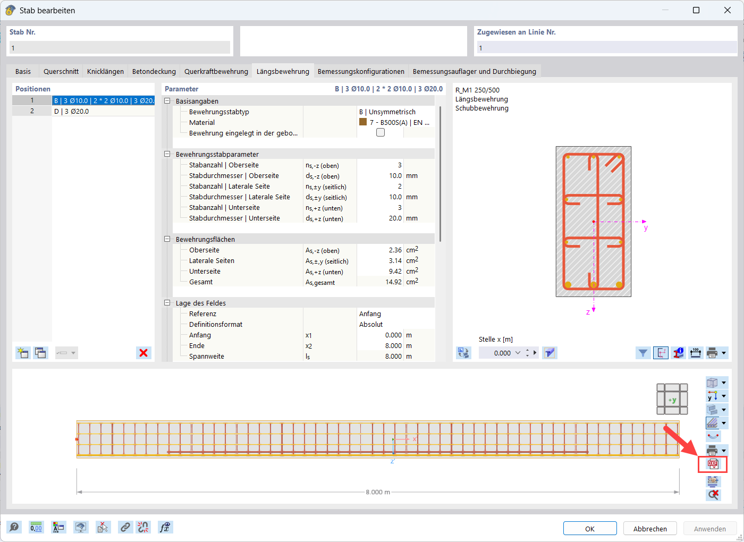Screen dimensions: 744x542
Task: Collapse the Bewehrungsflächen section
Action: tap(167, 239)
